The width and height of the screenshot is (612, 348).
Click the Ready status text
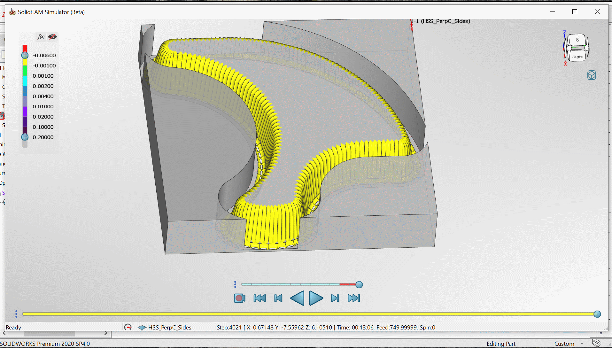tap(13, 328)
